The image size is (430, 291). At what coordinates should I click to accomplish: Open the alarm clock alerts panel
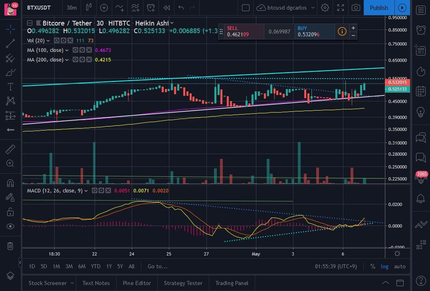(420, 30)
